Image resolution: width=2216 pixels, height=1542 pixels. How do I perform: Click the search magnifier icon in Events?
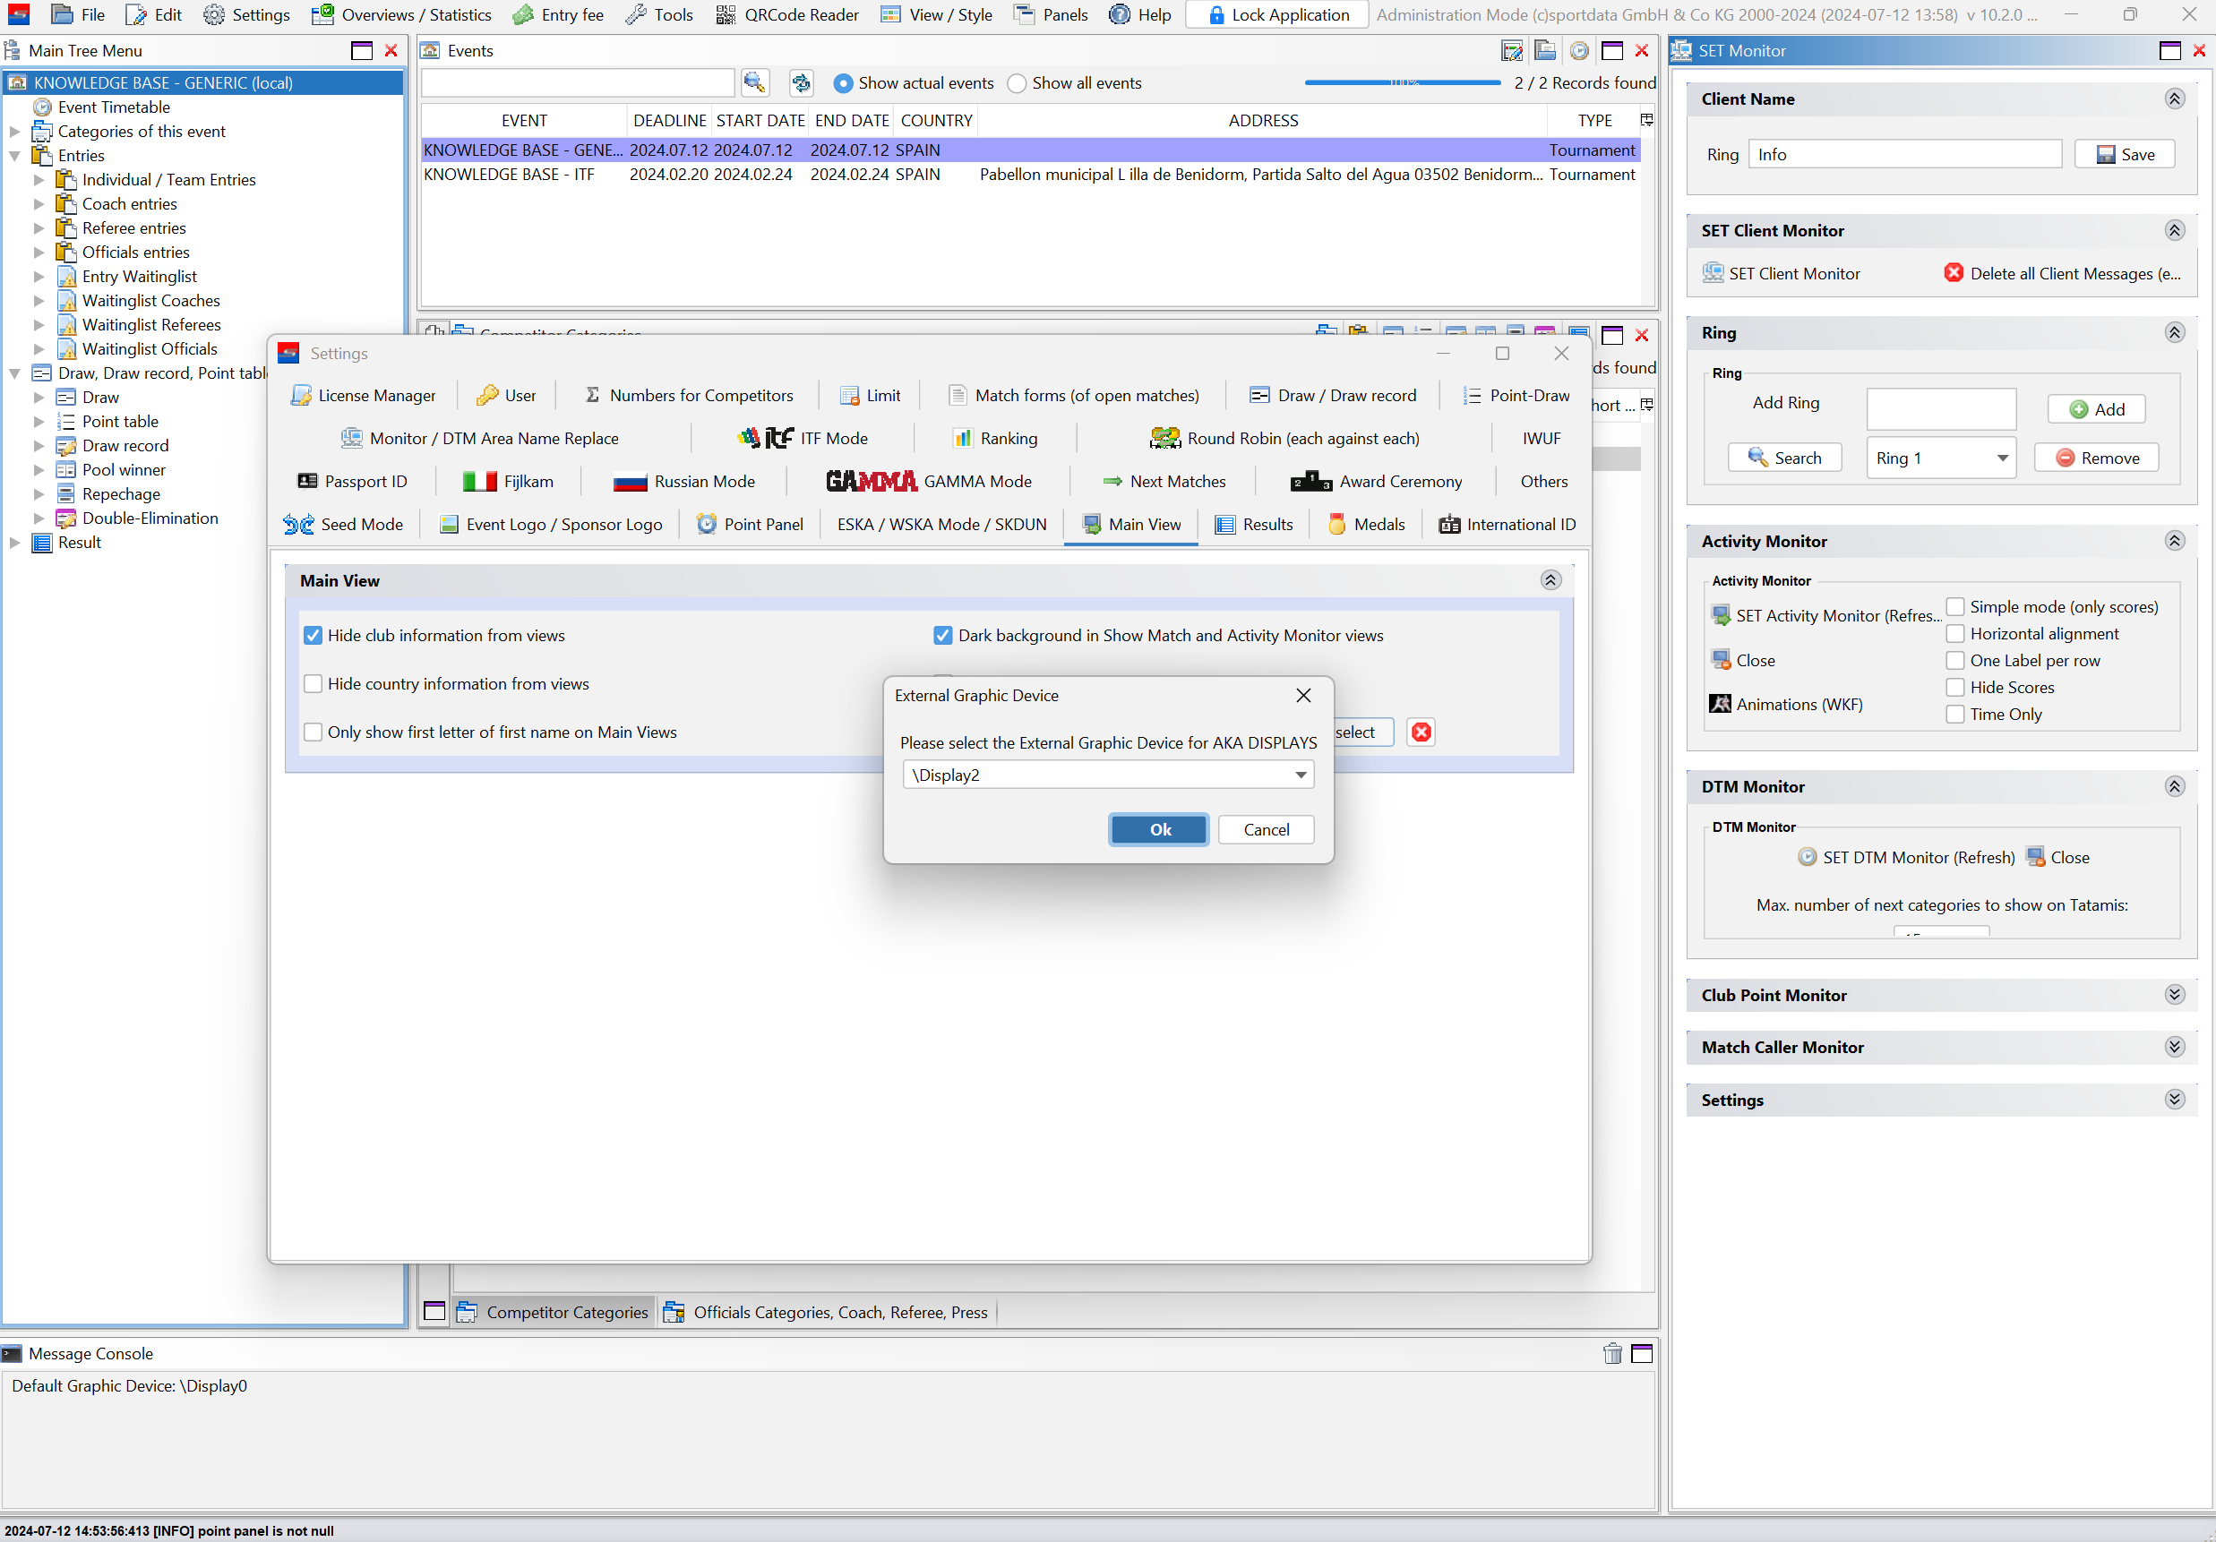[754, 83]
